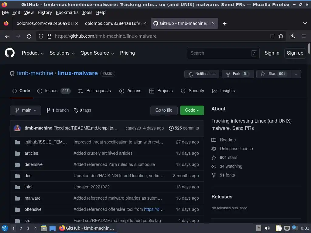
Task: Open the History menu
Action: pos(45,12)
